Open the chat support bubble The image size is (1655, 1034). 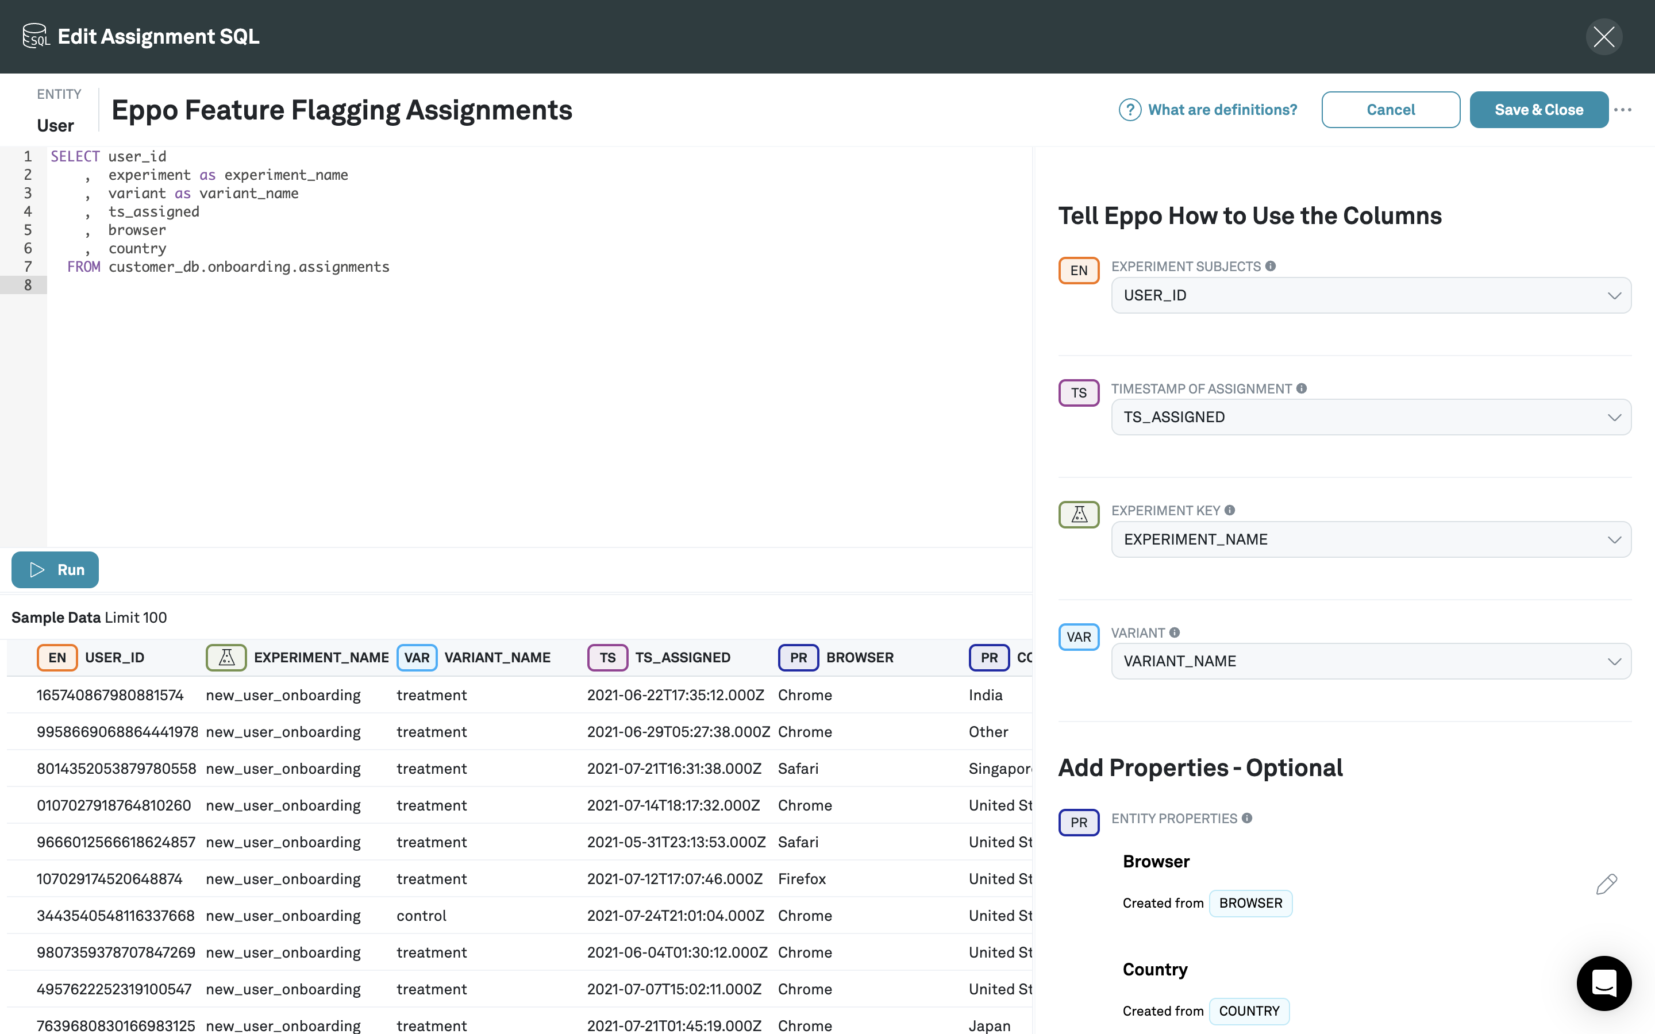coord(1604,983)
